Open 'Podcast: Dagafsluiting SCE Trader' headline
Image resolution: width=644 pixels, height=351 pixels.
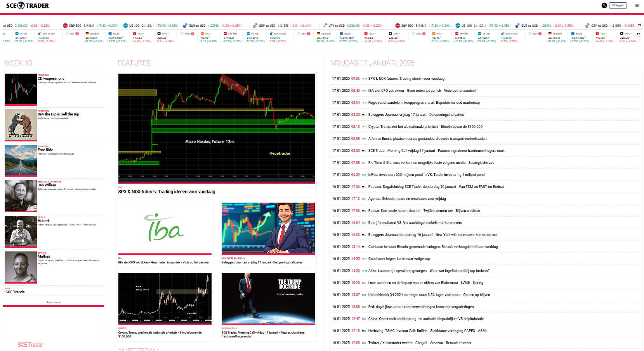tap(436, 187)
